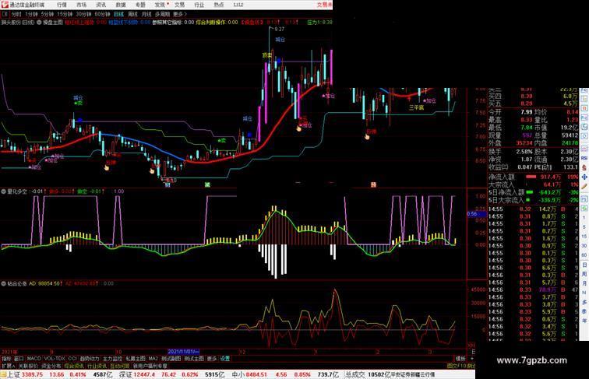589x379 pixels.
Task: Click the RSI icon in right sidebar
Action: pos(584,158)
